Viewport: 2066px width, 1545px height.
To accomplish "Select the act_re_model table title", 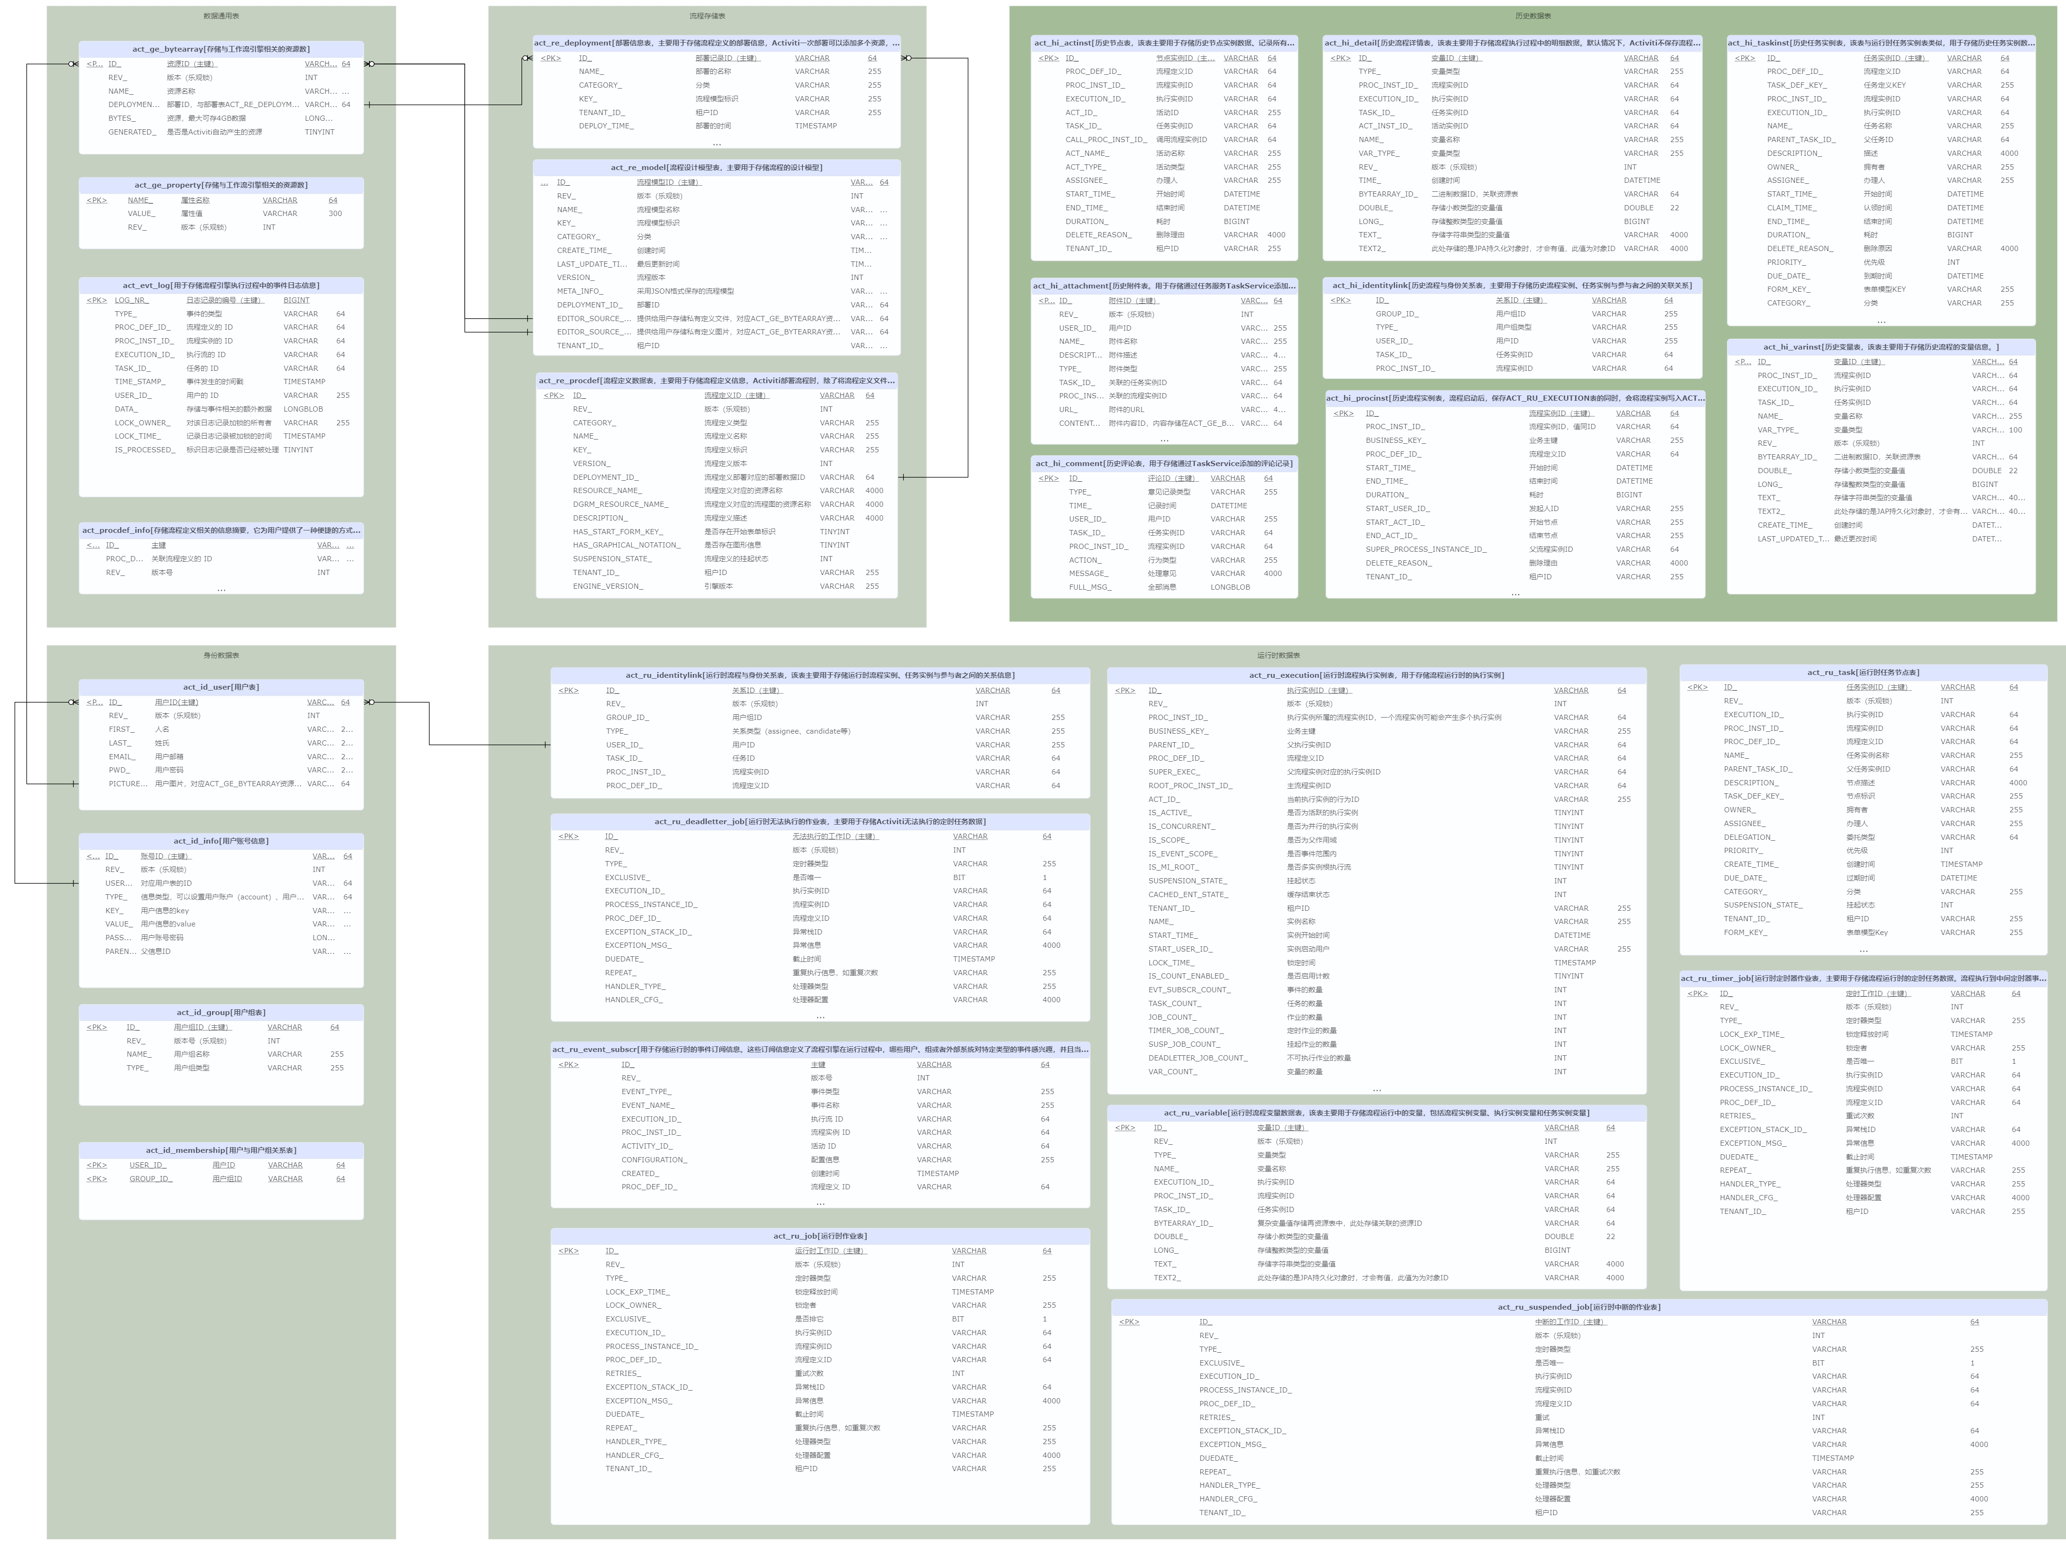I will pos(717,168).
